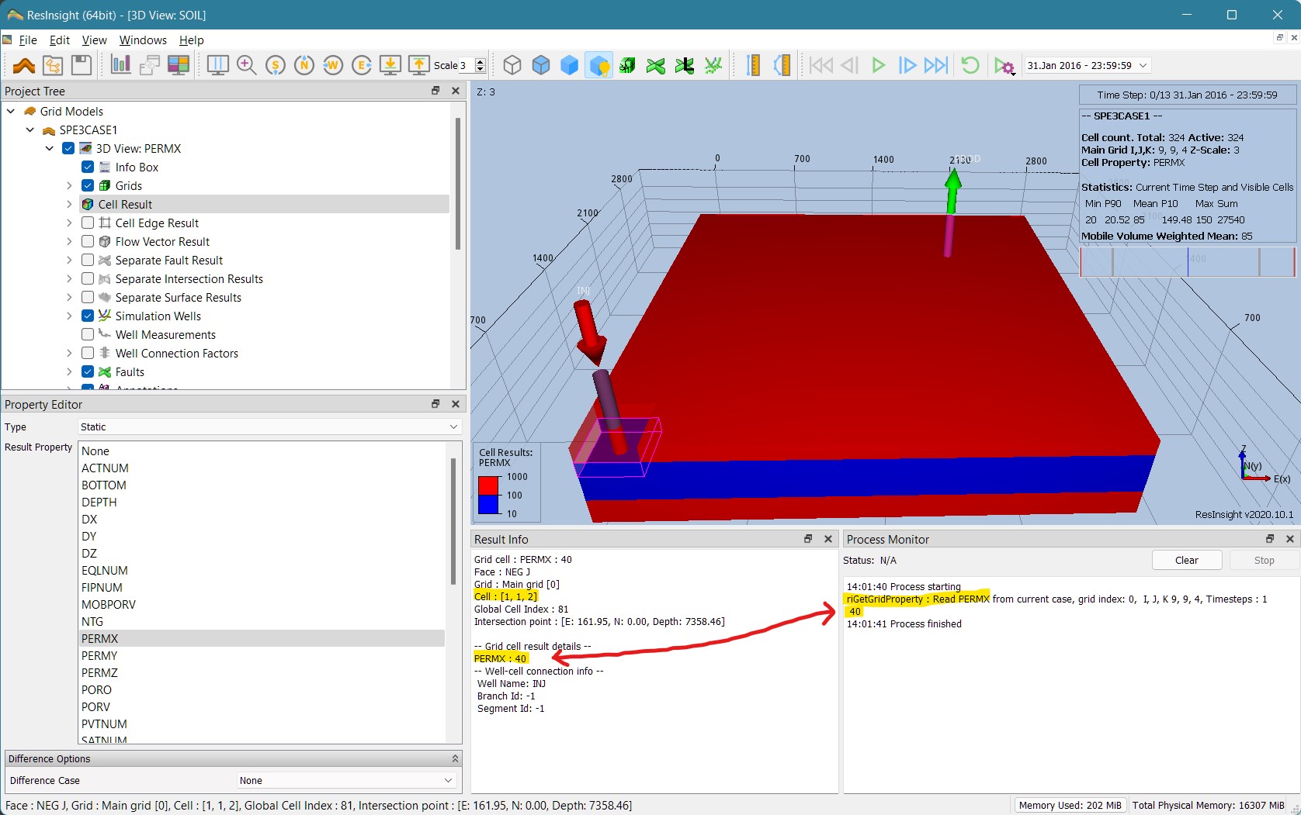Enable the Well Measurements checkbox

[88, 334]
